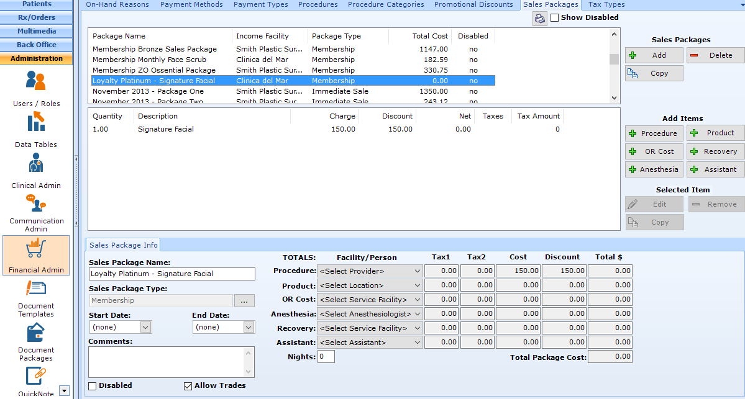
Task: Add a Procedure item to the package
Action: (x=654, y=133)
